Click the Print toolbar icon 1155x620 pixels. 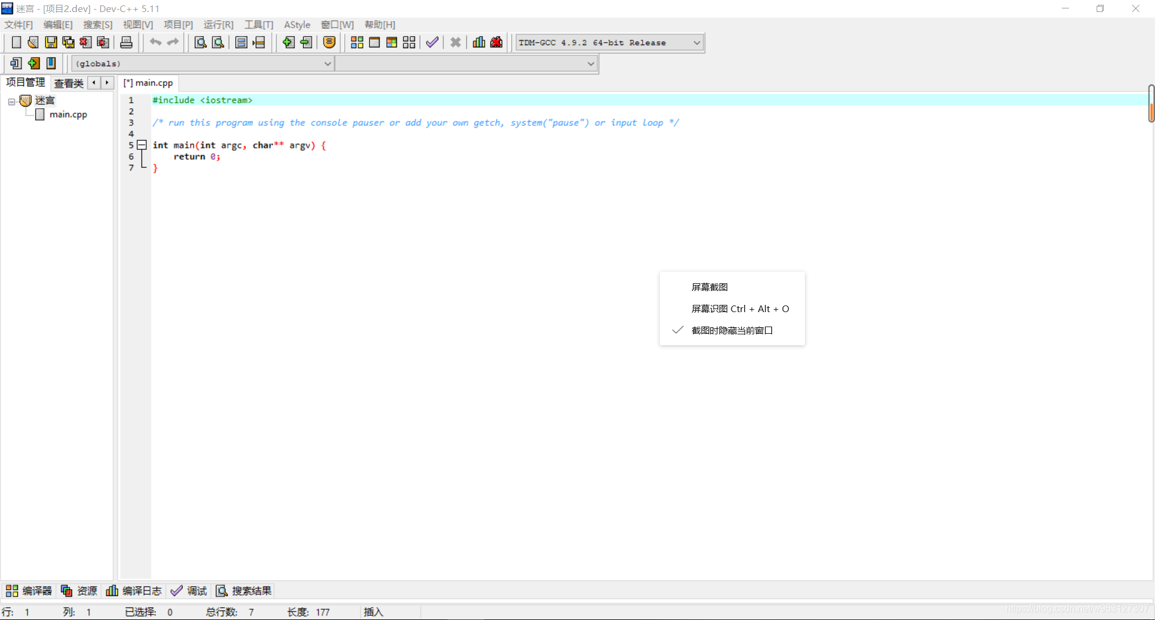[126, 42]
